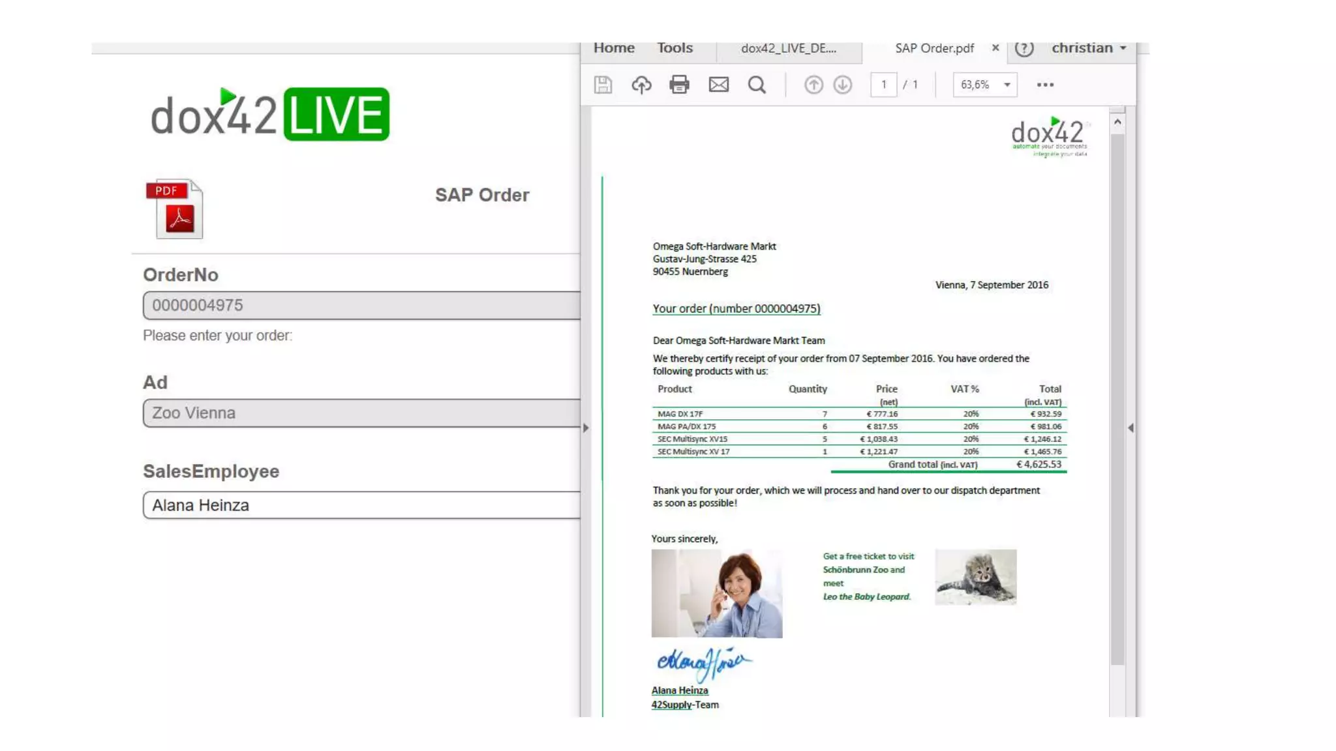Open the 63,6% zoom level dropdown
This screenshot has height=751, width=1336.
point(984,85)
